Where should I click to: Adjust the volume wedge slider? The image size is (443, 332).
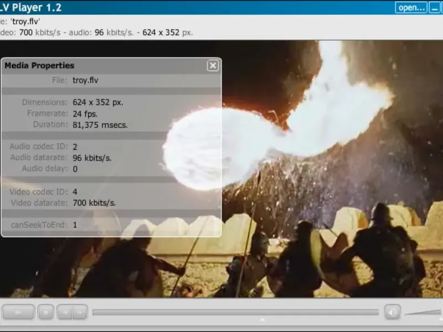tap(423, 312)
